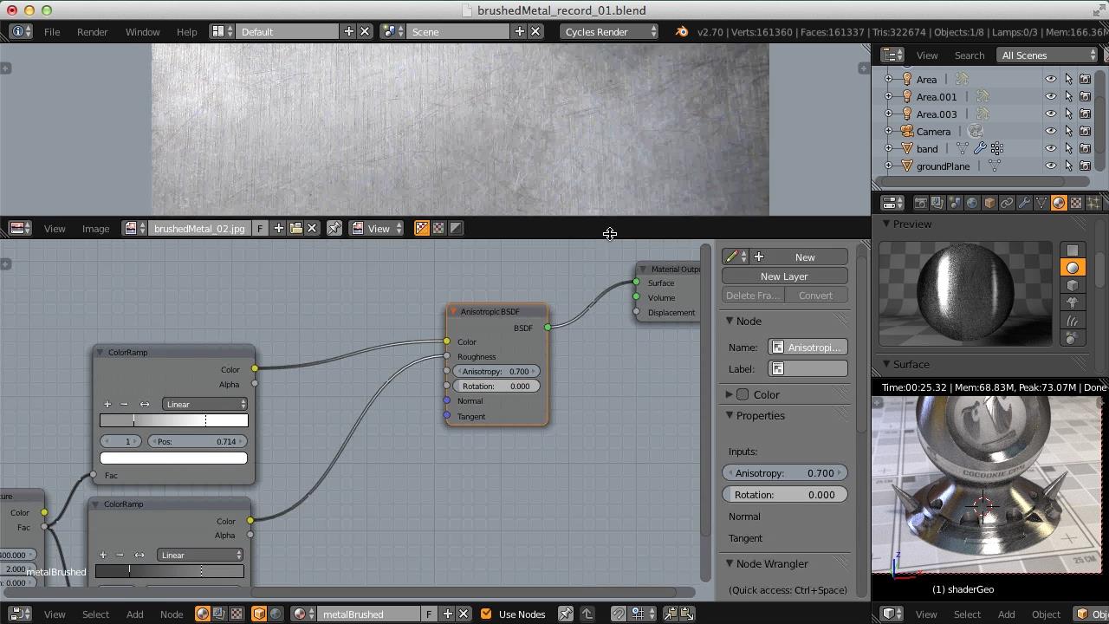1109x624 pixels.
Task: Open the Render Layers properties tab
Action: click(937, 203)
